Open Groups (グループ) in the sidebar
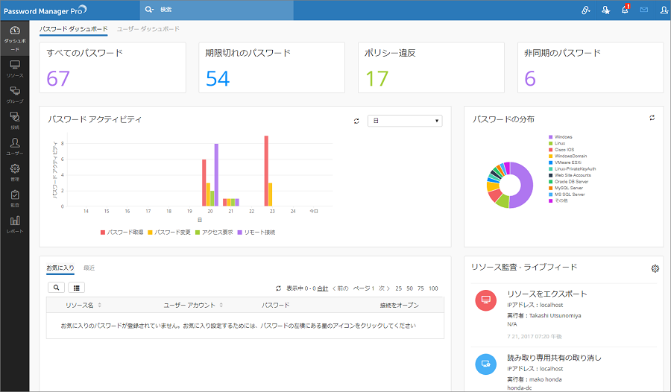671x392 pixels. pos(15,94)
